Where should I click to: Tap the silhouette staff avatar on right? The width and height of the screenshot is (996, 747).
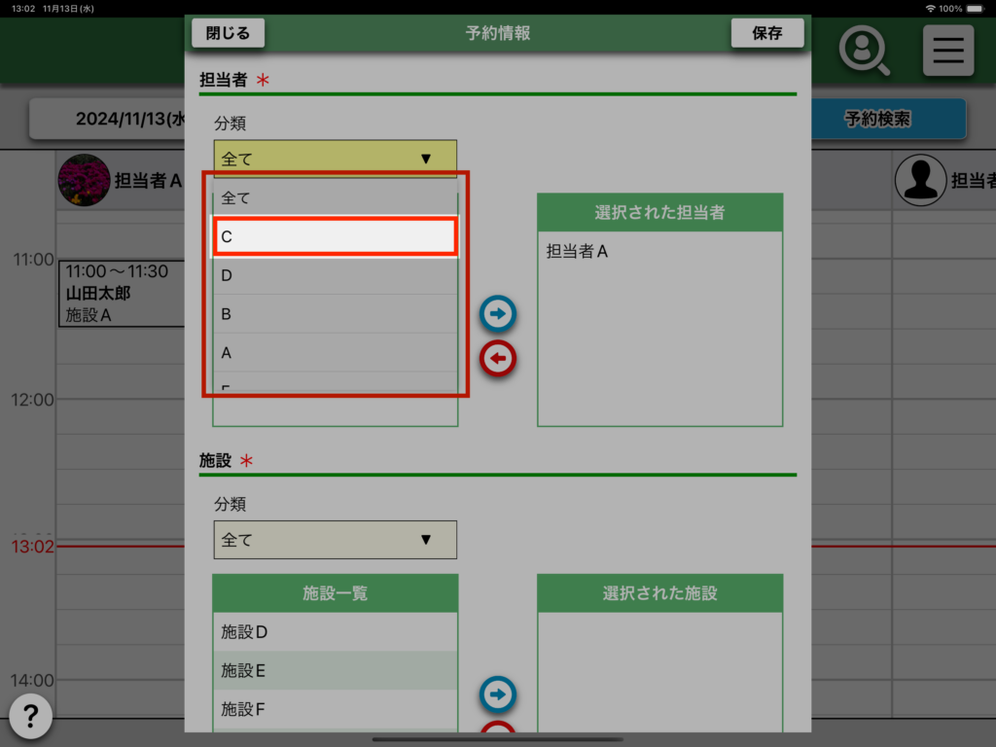click(x=920, y=180)
